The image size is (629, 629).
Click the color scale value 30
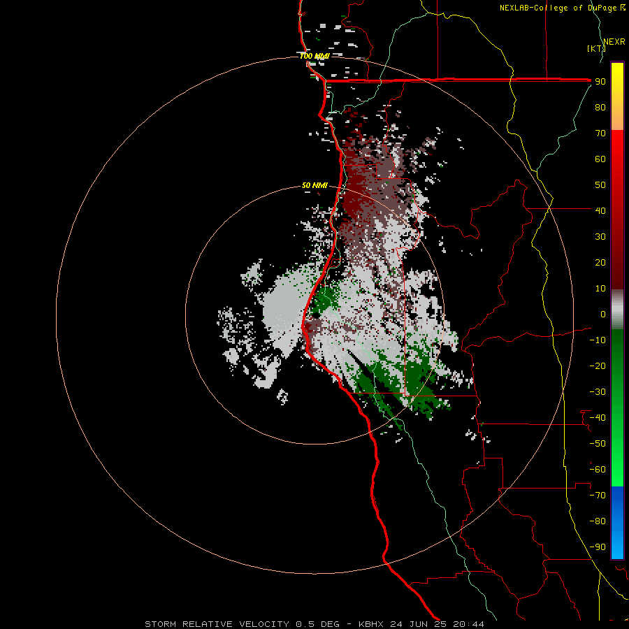click(x=600, y=237)
